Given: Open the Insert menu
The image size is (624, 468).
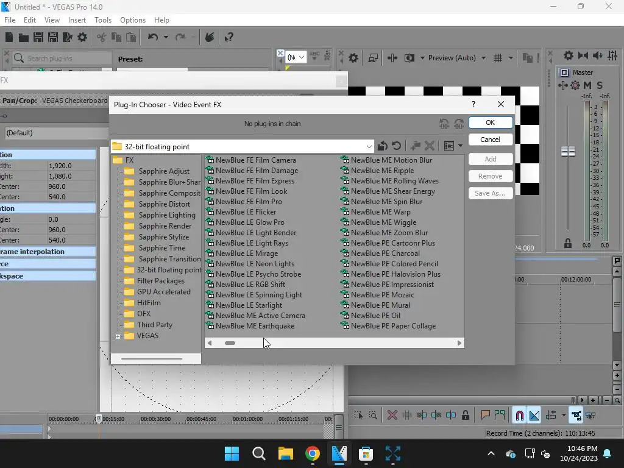Looking at the screenshot, I should tap(77, 20).
